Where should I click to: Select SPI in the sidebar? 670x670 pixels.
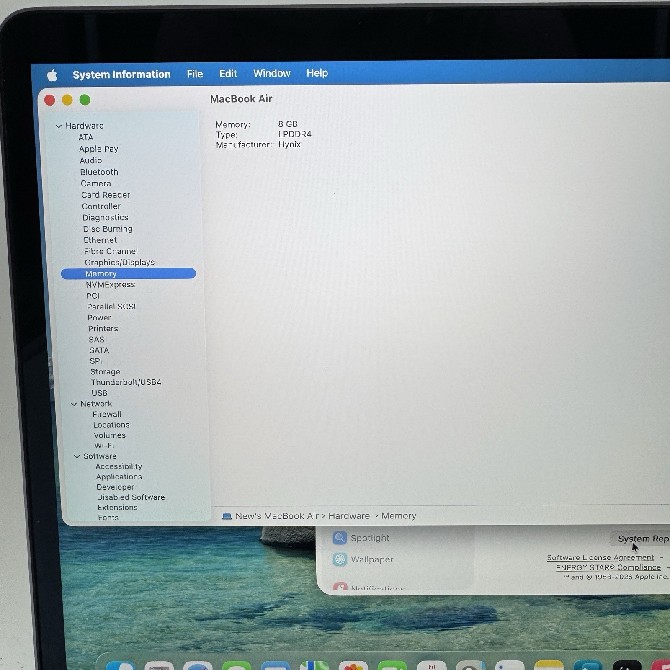96,361
